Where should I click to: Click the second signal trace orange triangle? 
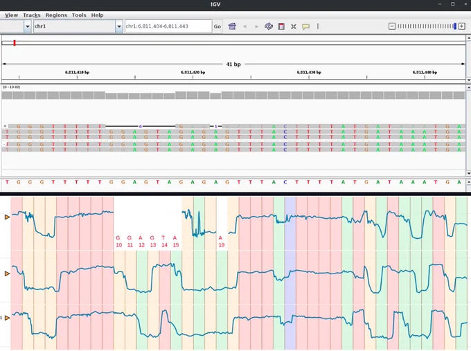[x=7, y=273]
